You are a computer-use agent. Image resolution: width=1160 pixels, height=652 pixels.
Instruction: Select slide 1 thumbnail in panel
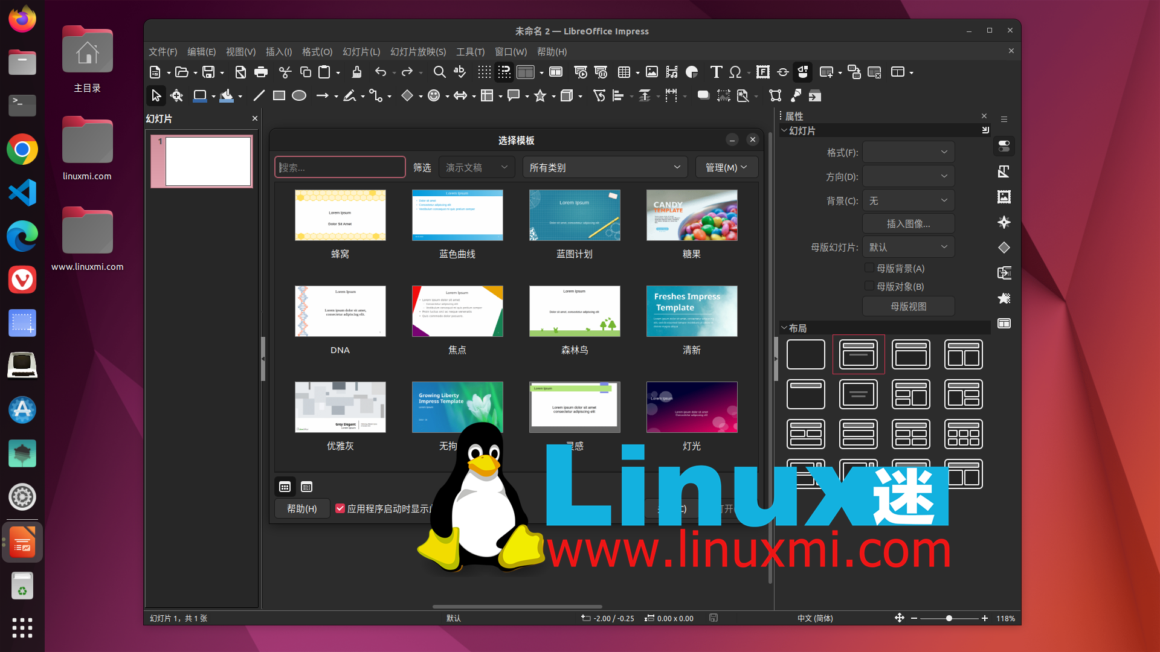tap(208, 161)
